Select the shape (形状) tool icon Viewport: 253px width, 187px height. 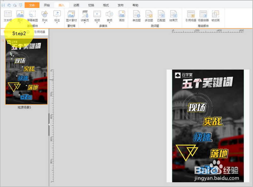pos(45,14)
